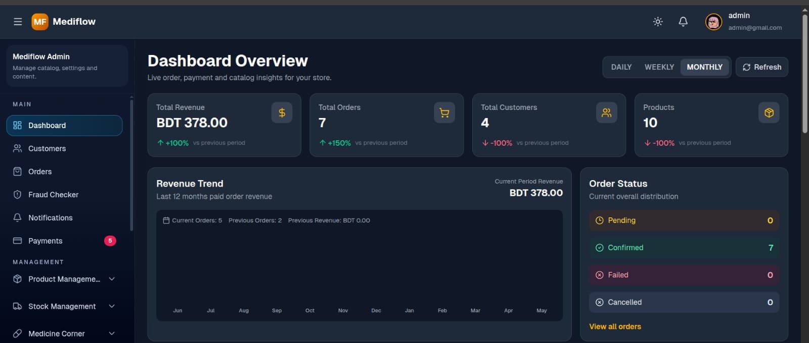Click the Dashboard grid icon in sidebar
Image resolution: width=809 pixels, height=343 pixels.
17,125
